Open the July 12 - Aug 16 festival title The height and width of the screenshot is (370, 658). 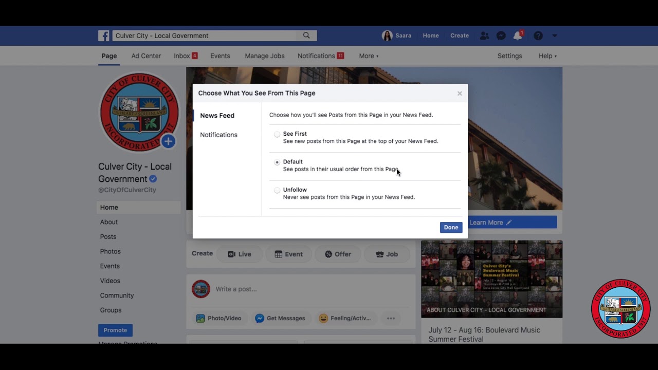pyautogui.click(x=484, y=335)
